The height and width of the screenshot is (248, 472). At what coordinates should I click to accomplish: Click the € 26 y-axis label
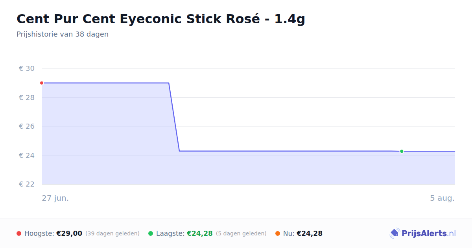27,126
